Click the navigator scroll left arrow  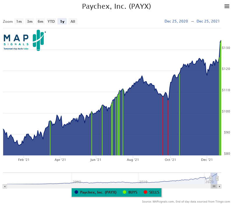click(x=5, y=187)
